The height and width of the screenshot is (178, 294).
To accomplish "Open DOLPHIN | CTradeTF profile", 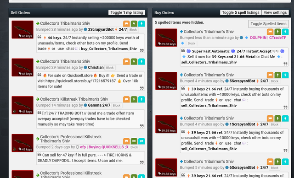I will (268, 38).
